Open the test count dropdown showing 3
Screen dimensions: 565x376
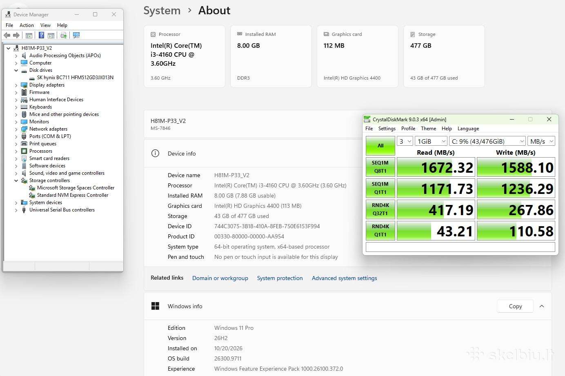[x=405, y=141]
